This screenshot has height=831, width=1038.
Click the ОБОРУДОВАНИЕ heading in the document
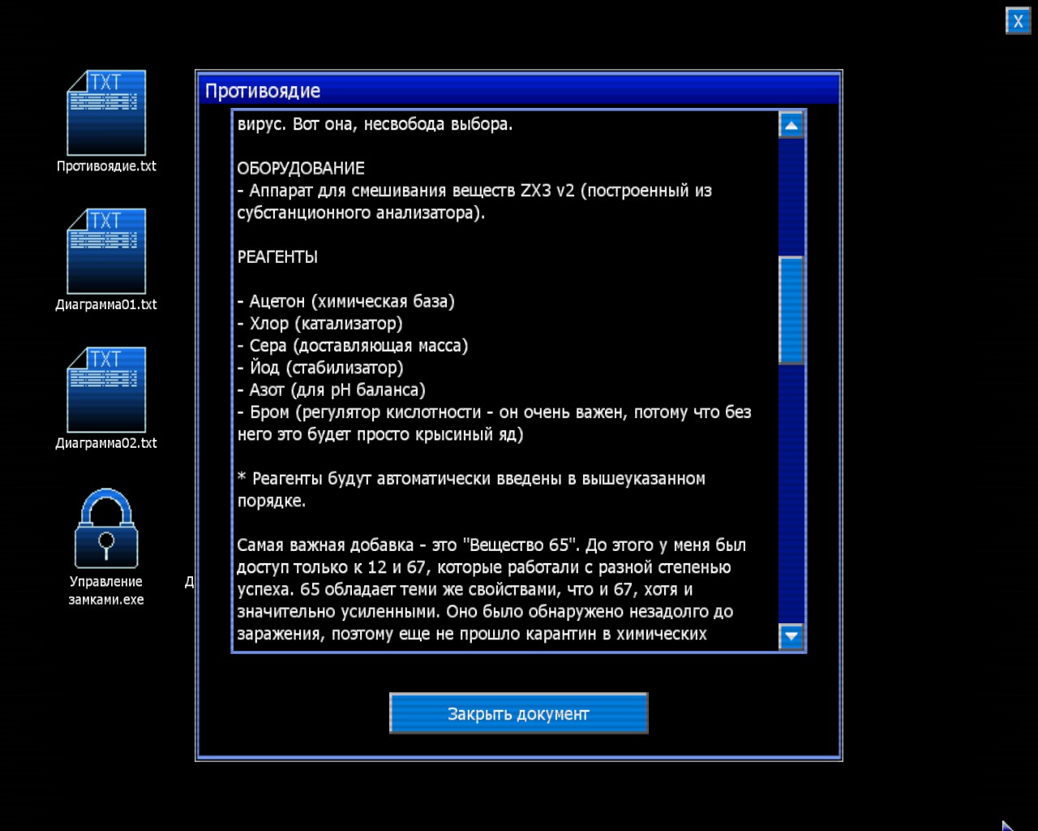pyautogui.click(x=301, y=169)
